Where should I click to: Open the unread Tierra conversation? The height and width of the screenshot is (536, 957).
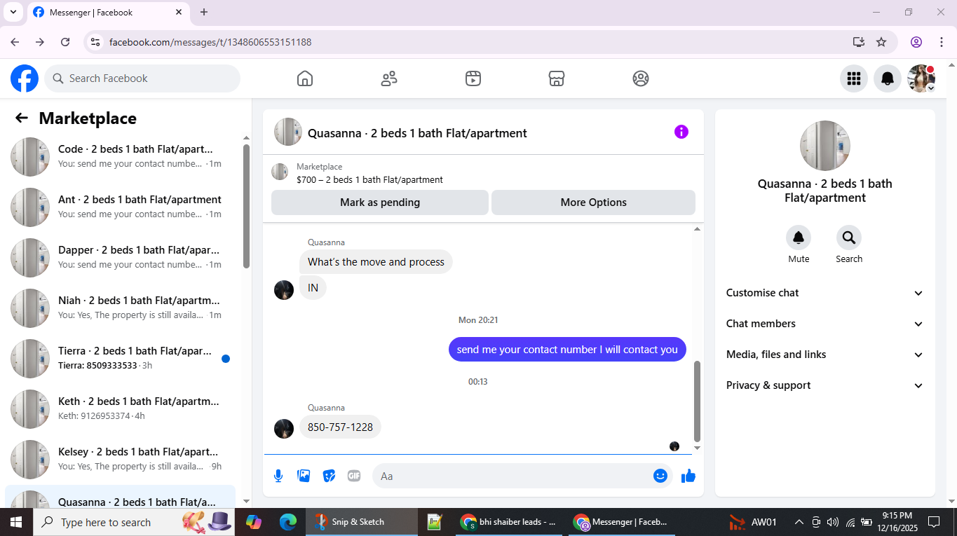click(121, 359)
